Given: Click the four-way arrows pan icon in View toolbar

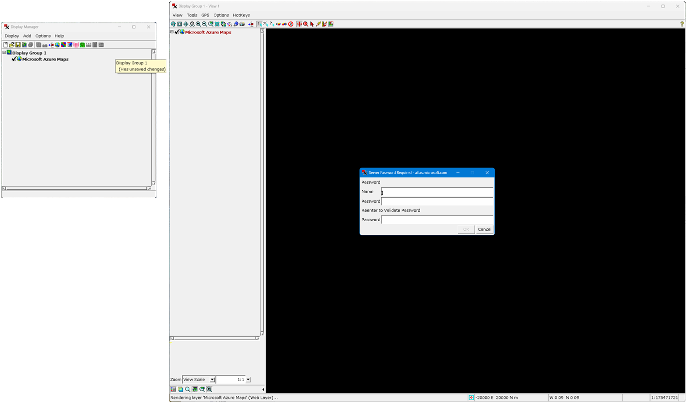Looking at the screenshot, I should coord(186,24).
